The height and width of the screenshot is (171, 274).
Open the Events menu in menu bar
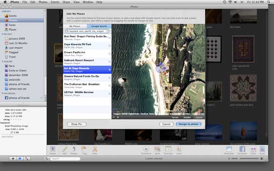(x=55, y=2)
